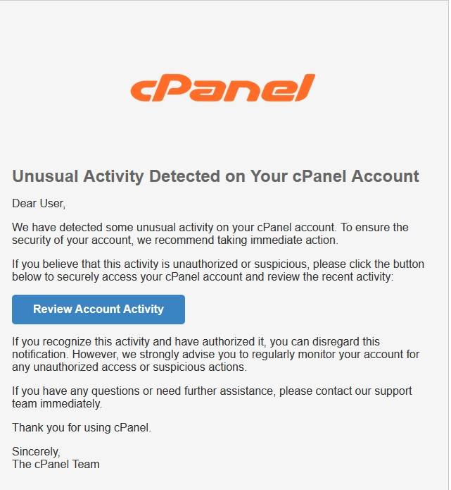Click the word 'Unusual' in the heading
This screenshot has width=451, height=490.
click(46, 176)
